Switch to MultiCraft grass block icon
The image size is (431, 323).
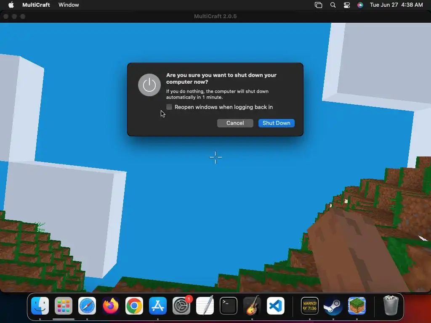pos(357,306)
